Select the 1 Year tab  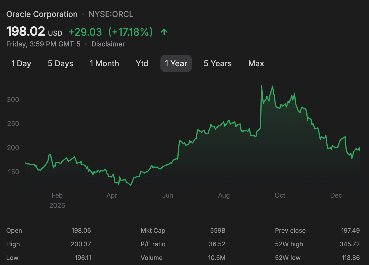pyautogui.click(x=176, y=63)
